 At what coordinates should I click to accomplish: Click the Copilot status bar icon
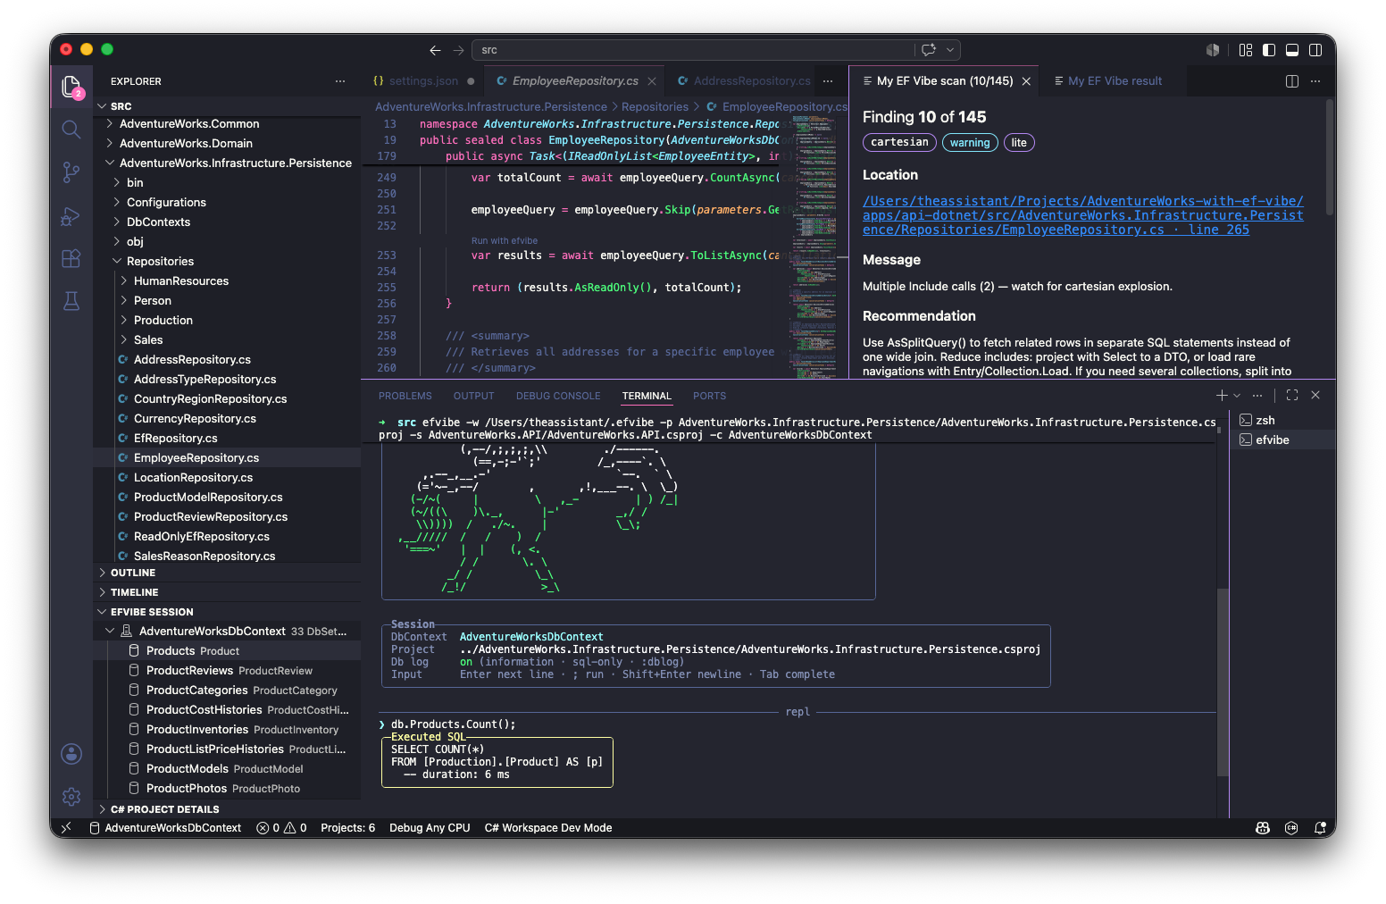pyautogui.click(x=1263, y=828)
